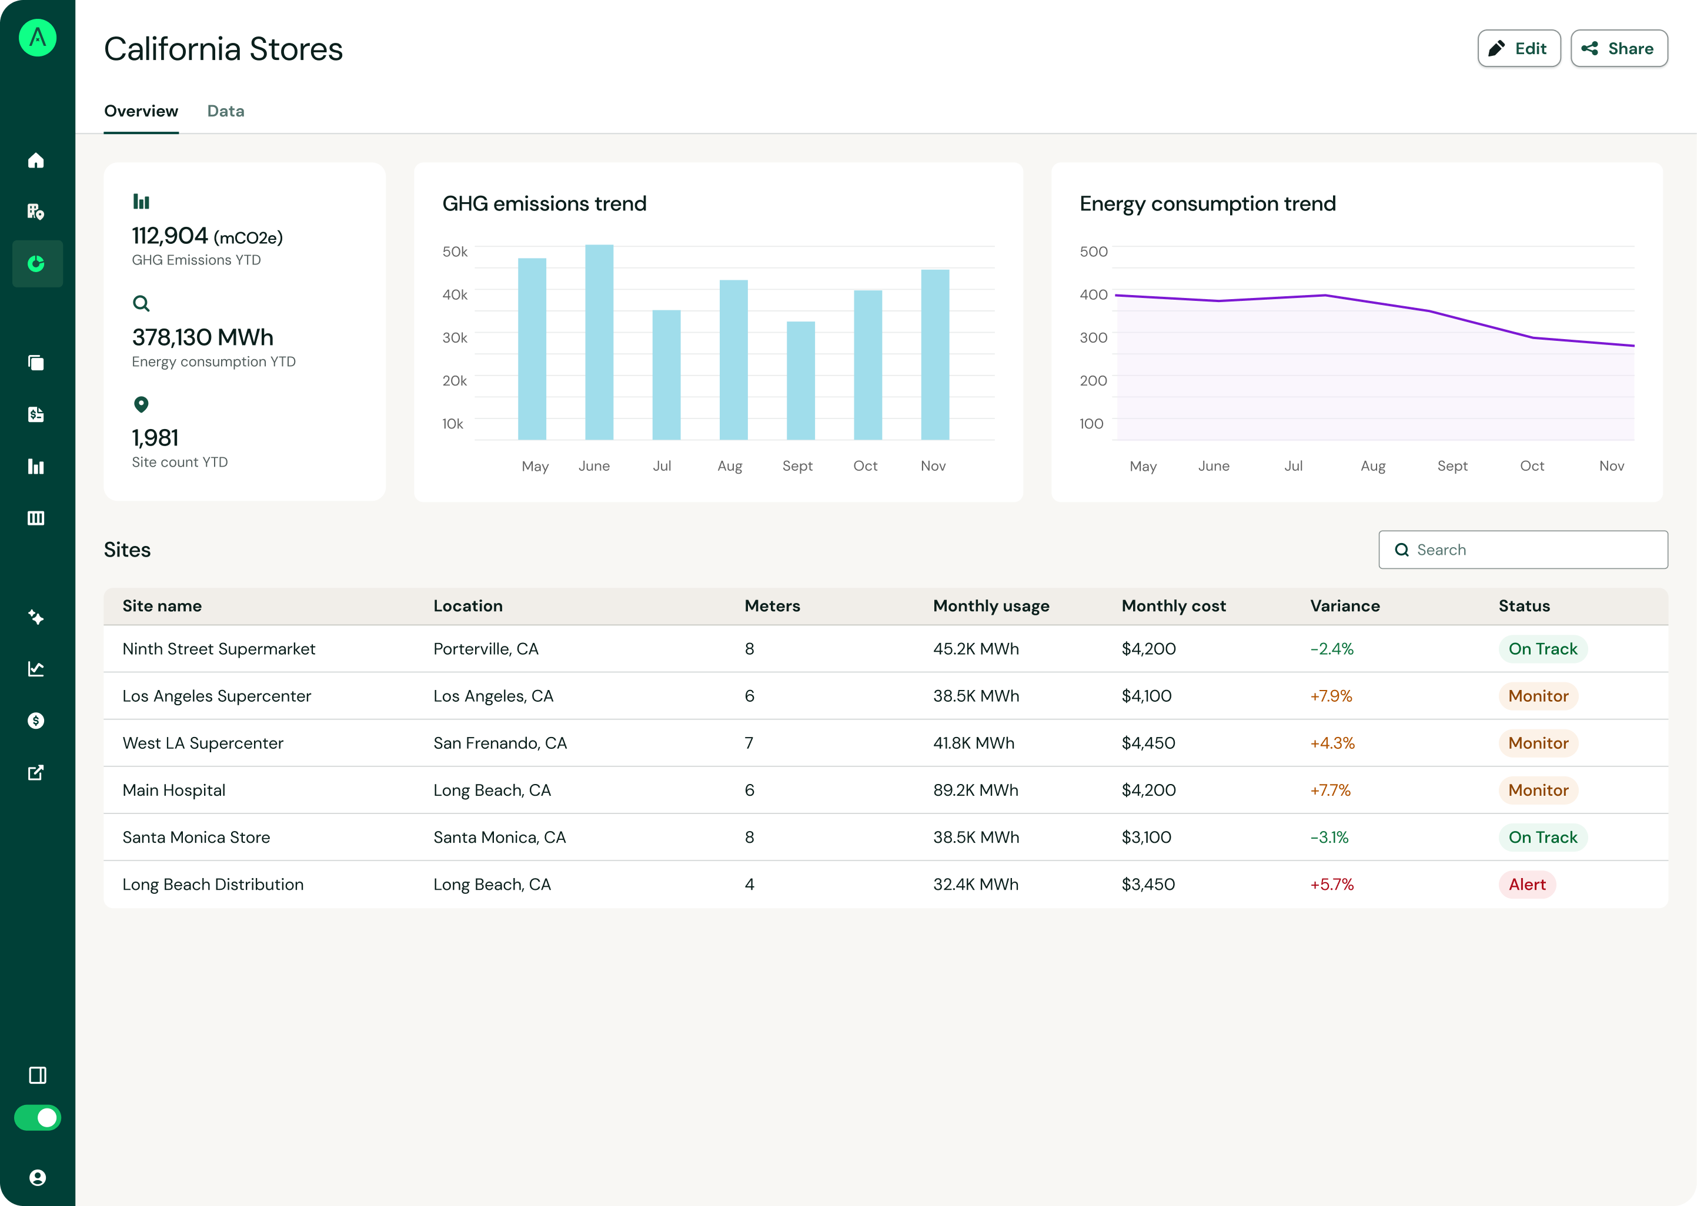
Task: Click the Edit button
Action: coord(1519,48)
